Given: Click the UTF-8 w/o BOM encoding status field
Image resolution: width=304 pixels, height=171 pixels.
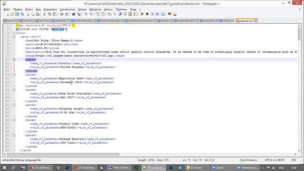Looking at the screenshot, I should [275, 160].
